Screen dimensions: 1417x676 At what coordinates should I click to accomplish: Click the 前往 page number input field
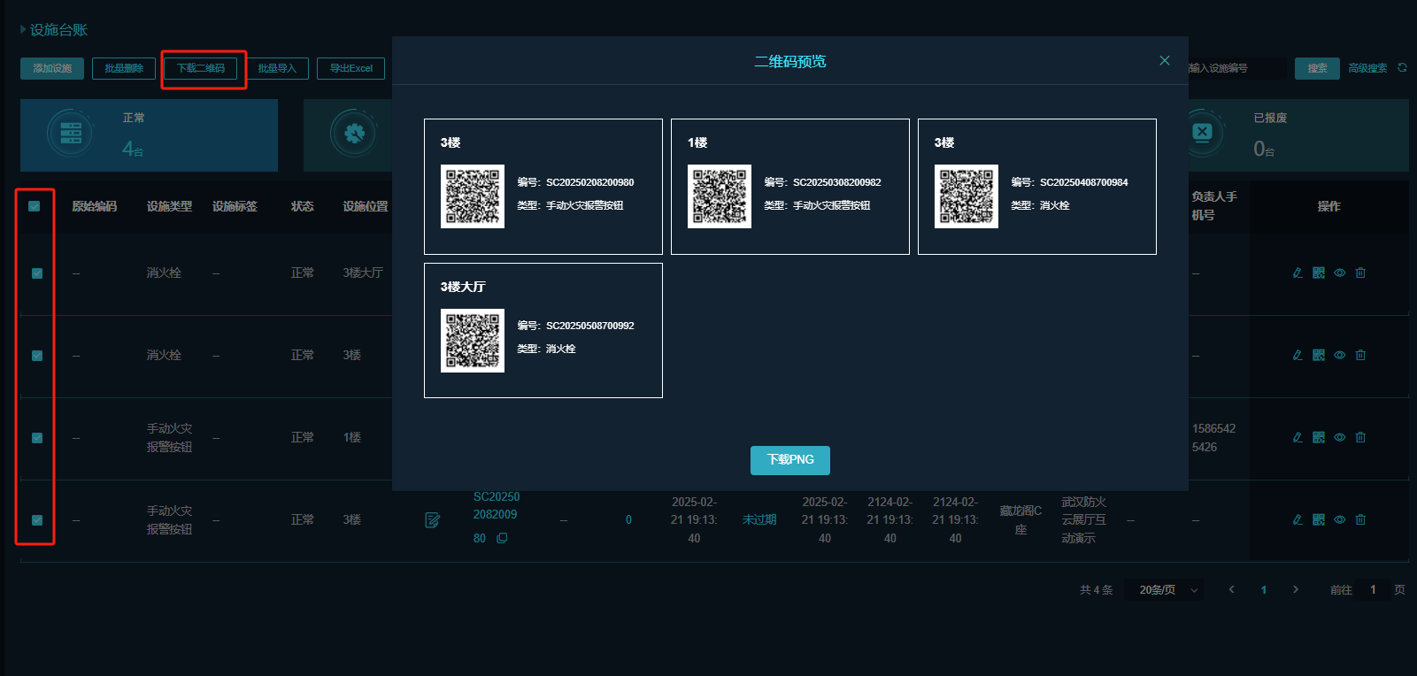pyautogui.click(x=1373, y=589)
